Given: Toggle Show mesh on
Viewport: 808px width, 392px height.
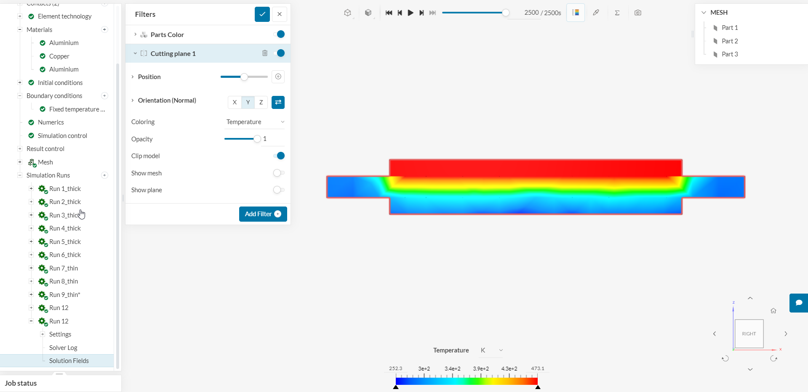Looking at the screenshot, I should click(278, 173).
